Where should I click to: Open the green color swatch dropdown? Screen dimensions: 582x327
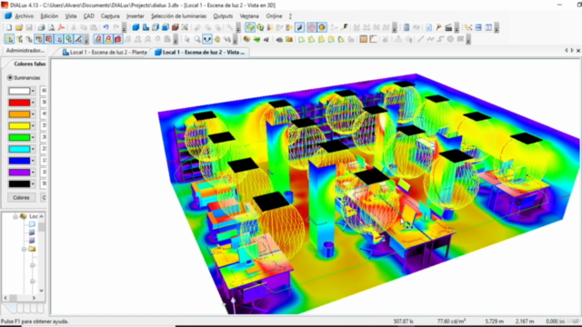[33, 137]
